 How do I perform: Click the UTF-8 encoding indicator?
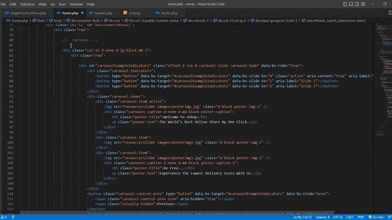pyautogui.click(x=337, y=218)
